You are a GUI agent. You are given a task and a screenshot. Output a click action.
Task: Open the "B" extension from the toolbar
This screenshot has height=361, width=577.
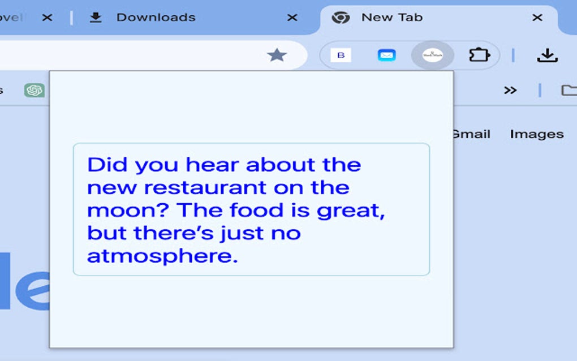click(x=340, y=55)
